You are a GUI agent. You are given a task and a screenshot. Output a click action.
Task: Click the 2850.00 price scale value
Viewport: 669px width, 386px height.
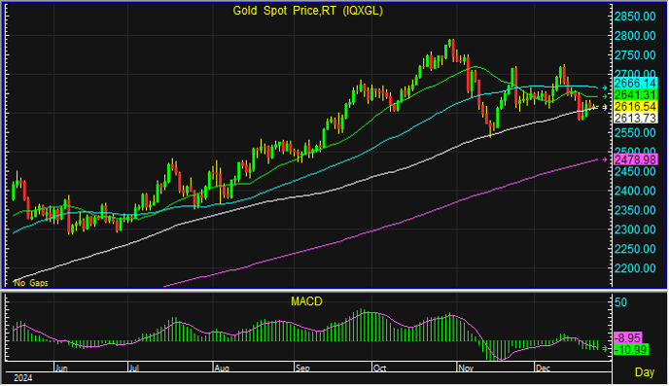[635, 17]
